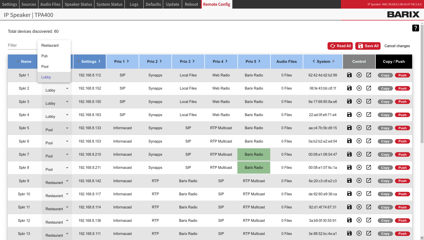Expand the Prio 1 column chevron
The image size is (424, 240).
[128, 61]
